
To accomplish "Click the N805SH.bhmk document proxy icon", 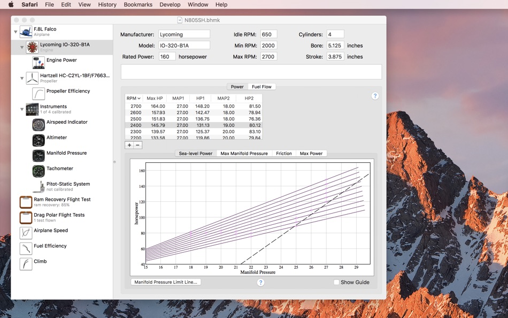I will [x=180, y=20].
